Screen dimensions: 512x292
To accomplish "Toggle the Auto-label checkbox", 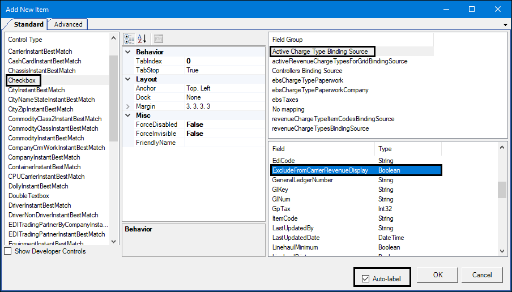I will 365,279.
